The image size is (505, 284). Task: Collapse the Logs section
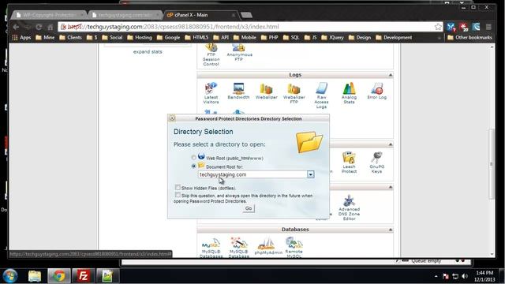pyautogui.click(x=391, y=75)
